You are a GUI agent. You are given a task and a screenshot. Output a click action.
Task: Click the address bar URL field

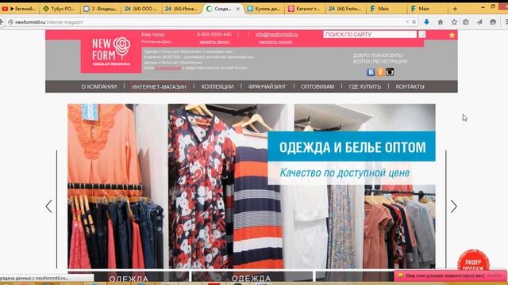[x=207, y=22]
